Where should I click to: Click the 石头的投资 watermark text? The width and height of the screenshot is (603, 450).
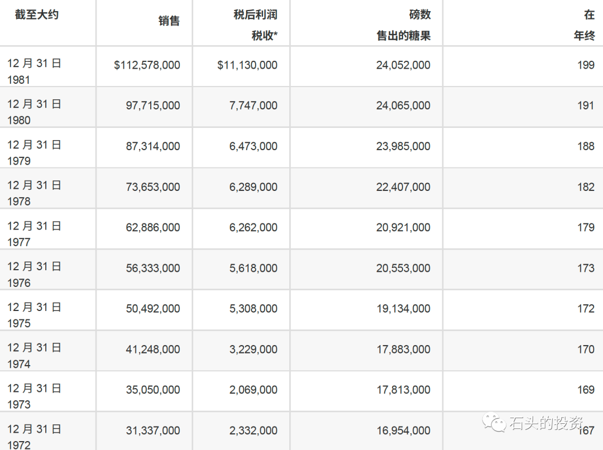point(545,423)
